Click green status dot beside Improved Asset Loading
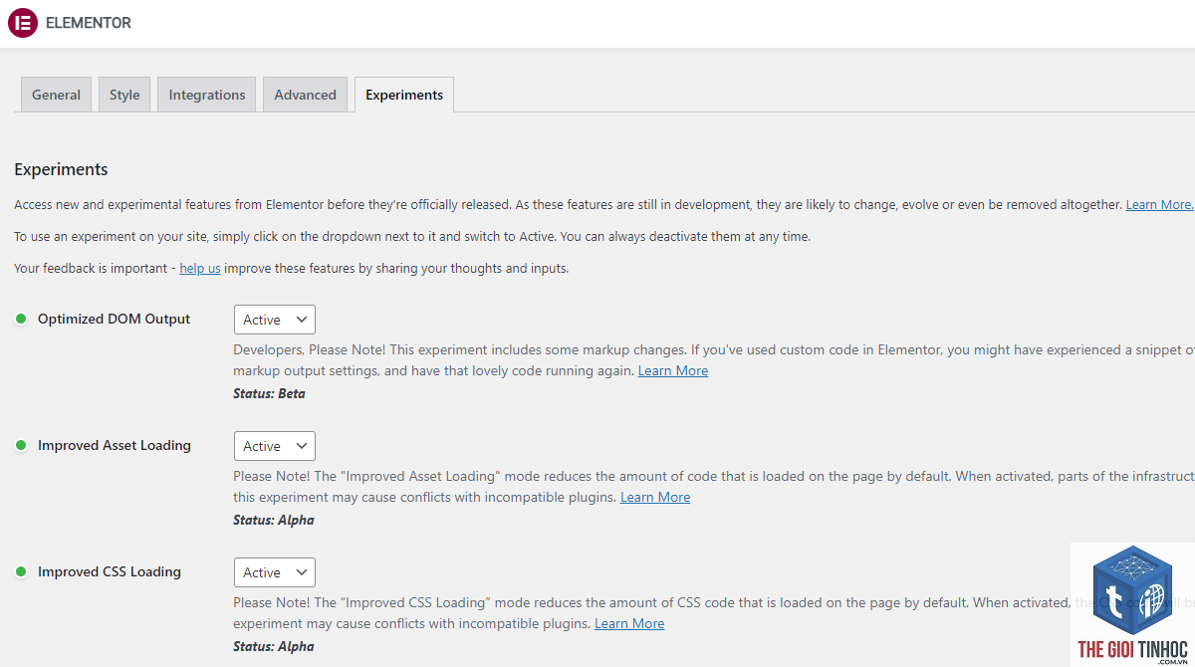The image size is (1195, 667). (x=20, y=445)
